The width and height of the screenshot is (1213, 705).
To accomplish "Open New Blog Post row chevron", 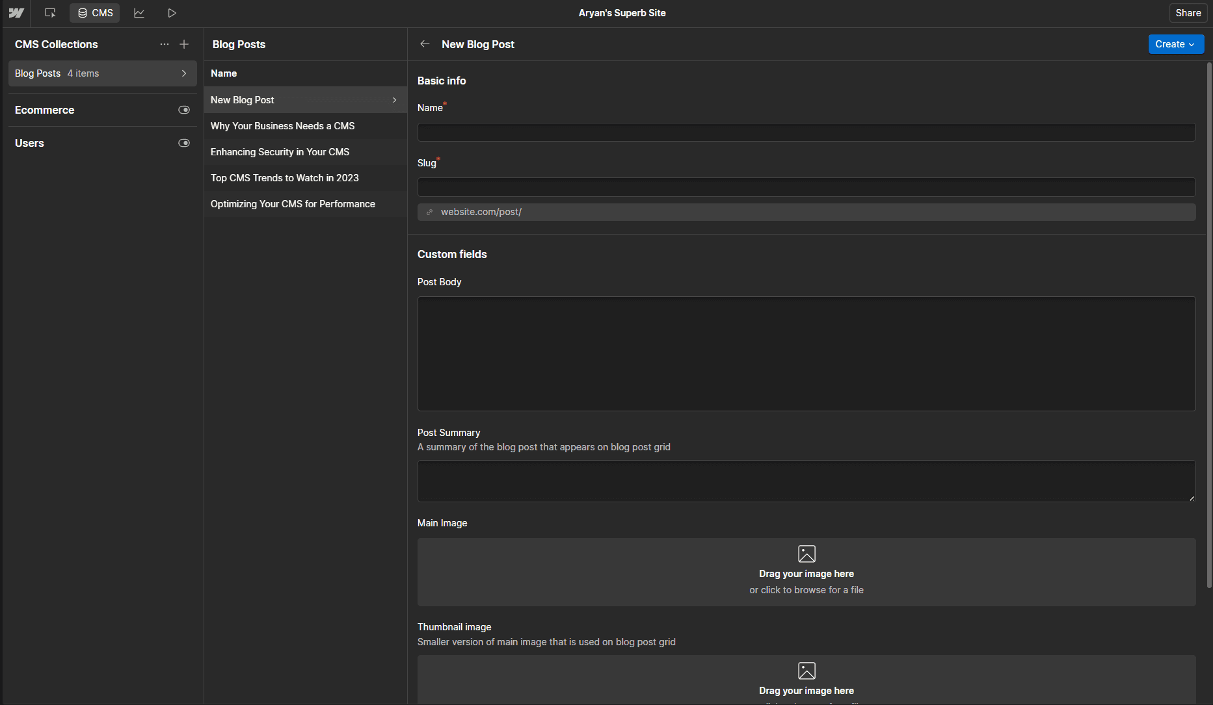I will point(394,100).
